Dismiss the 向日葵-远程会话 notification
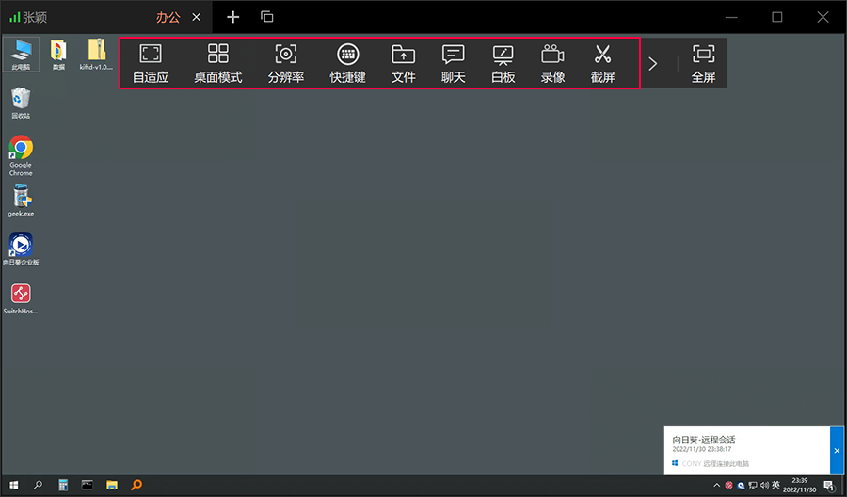 [837, 451]
